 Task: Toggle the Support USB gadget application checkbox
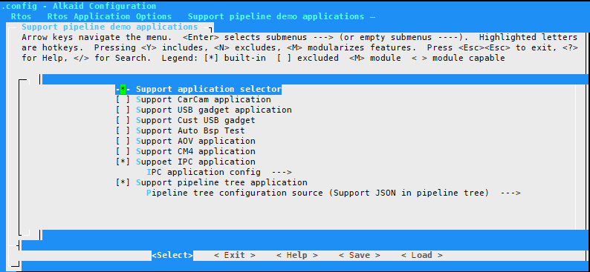tap(123, 110)
